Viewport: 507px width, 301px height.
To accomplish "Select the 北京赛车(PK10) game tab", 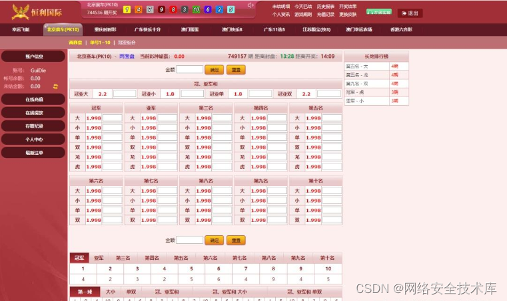I will pyautogui.click(x=63, y=30).
